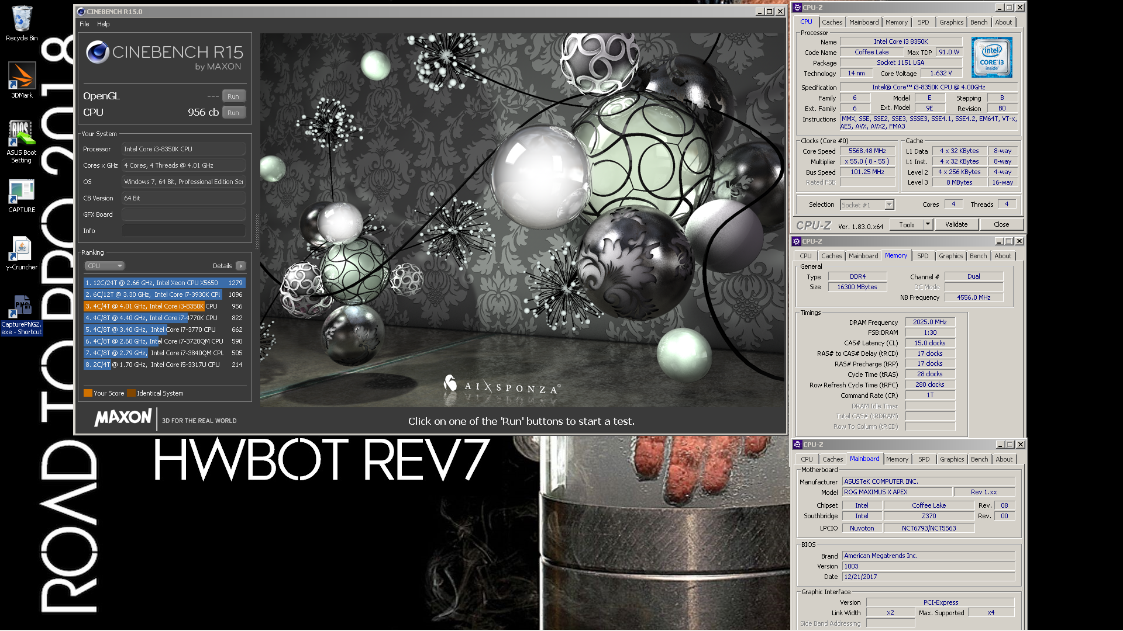The image size is (1123, 631).
Task: Open the Socket #1 selection dropdown
Action: click(x=867, y=204)
